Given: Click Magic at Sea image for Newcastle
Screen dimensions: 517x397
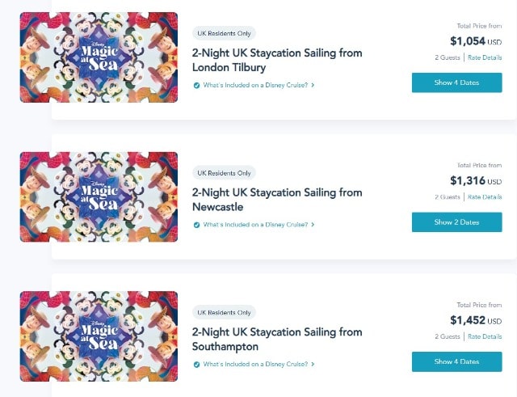Looking at the screenshot, I should 99,197.
